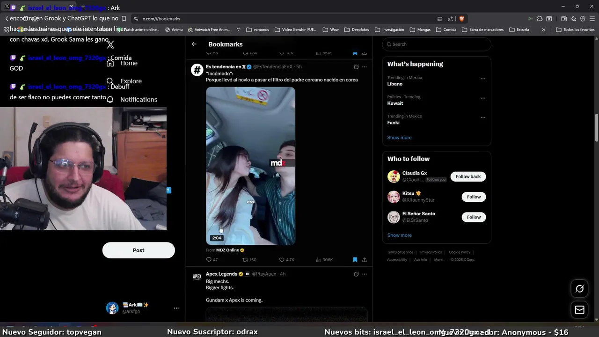The height and width of the screenshot is (337, 599).
Task: Share bookmark on top partially visible post
Action: pyautogui.click(x=365, y=53)
